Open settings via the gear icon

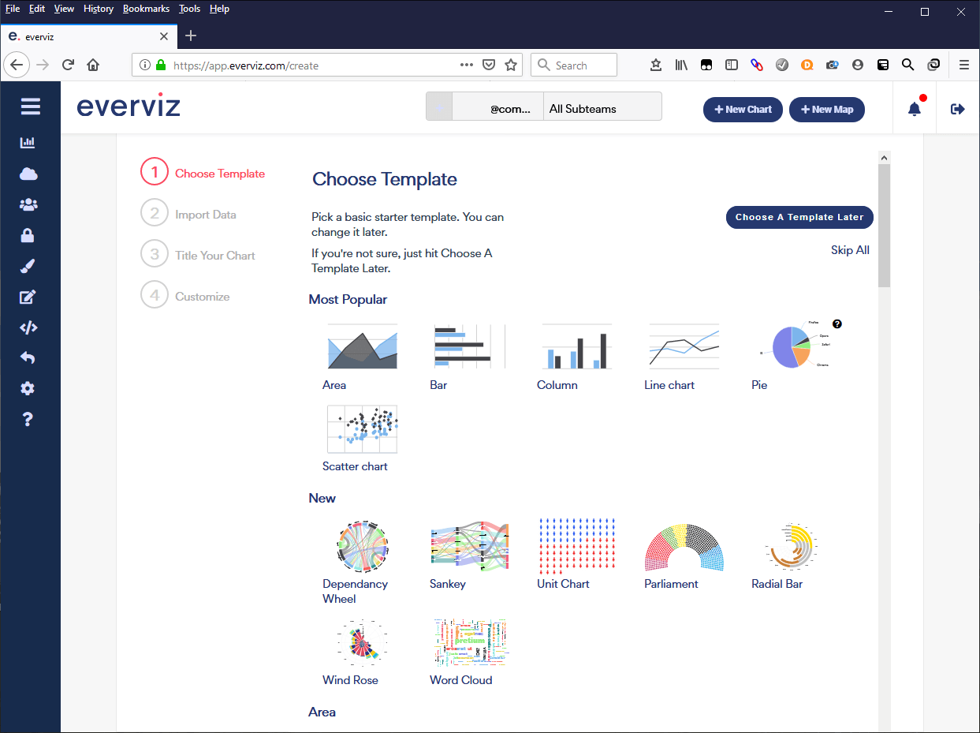(x=28, y=388)
